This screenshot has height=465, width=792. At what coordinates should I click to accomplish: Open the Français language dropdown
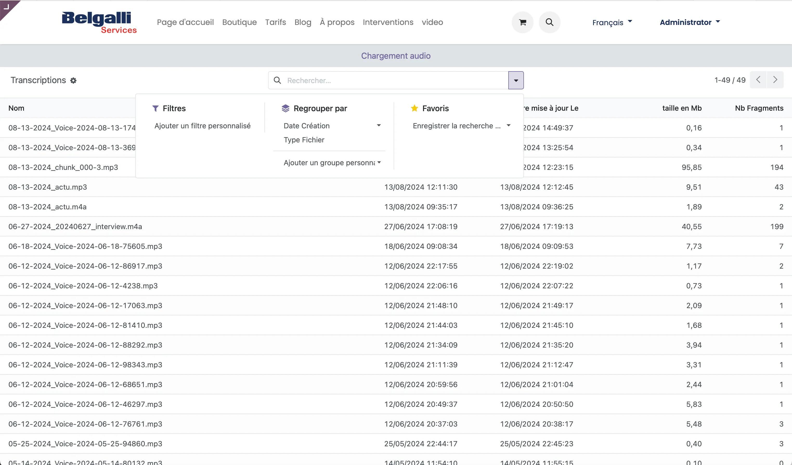[612, 22]
